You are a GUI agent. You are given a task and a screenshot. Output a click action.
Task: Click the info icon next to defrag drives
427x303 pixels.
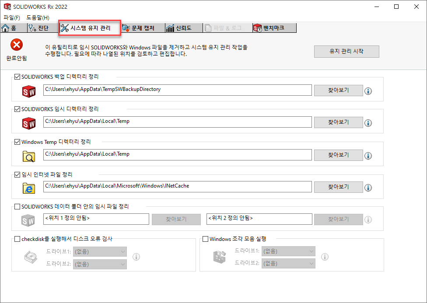(x=325, y=257)
